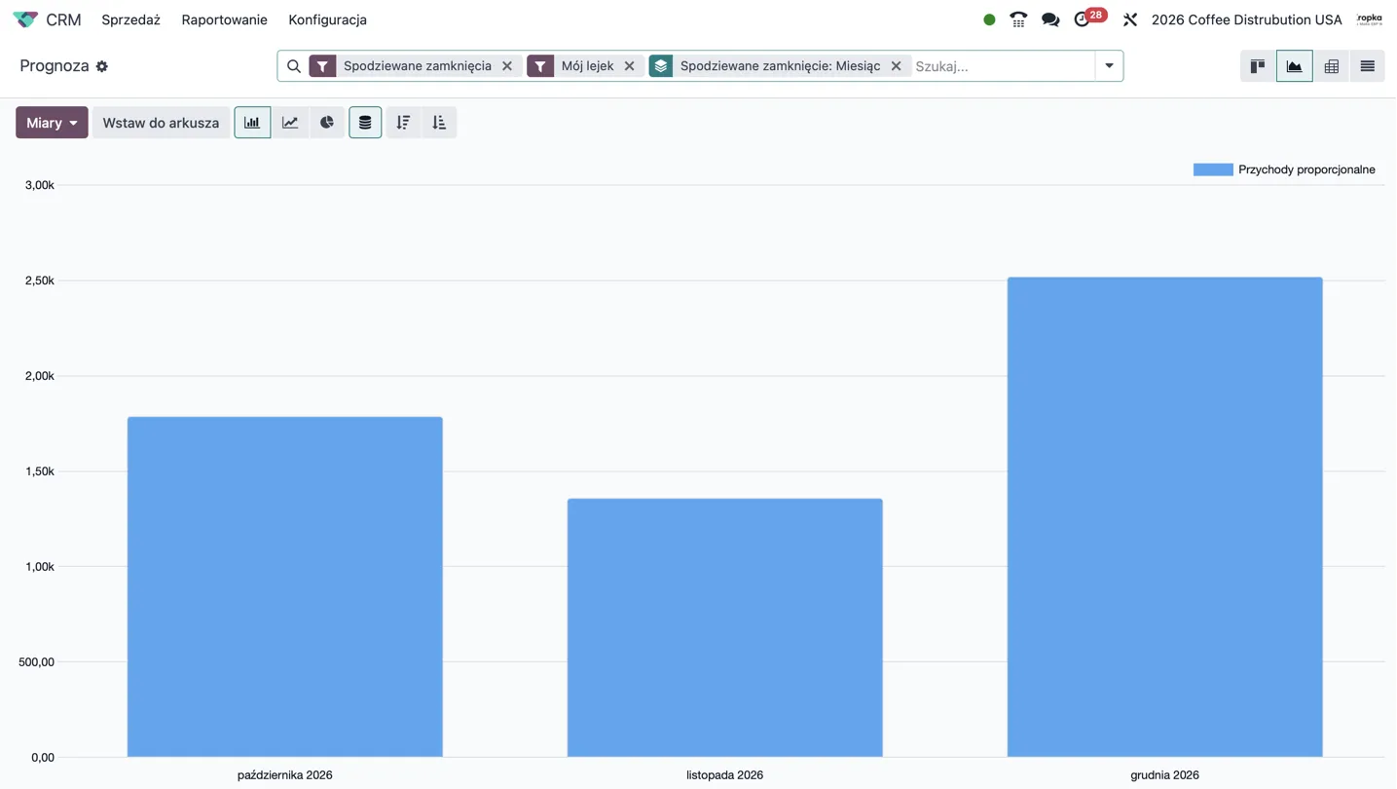Click the października 2026 bar
1397x789 pixels.
click(x=284, y=587)
